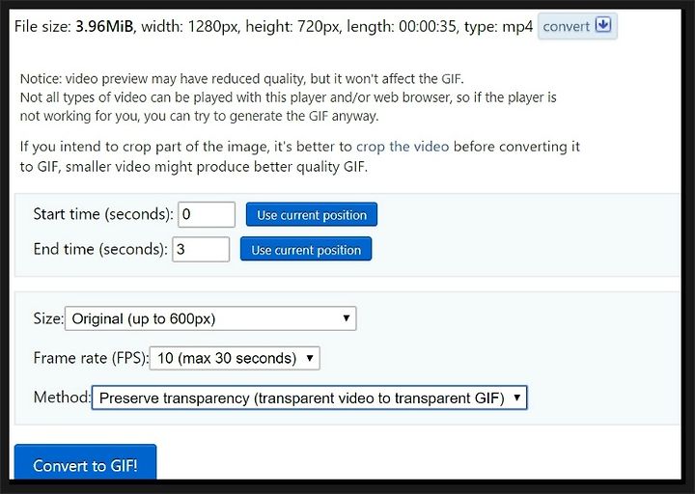Click the Convert to GIF! button
The width and height of the screenshot is (695, 494).
[x=86, y=462]
